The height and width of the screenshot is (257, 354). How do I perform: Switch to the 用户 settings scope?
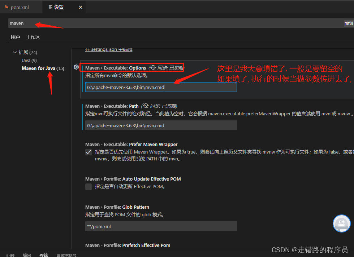point(15,37)
